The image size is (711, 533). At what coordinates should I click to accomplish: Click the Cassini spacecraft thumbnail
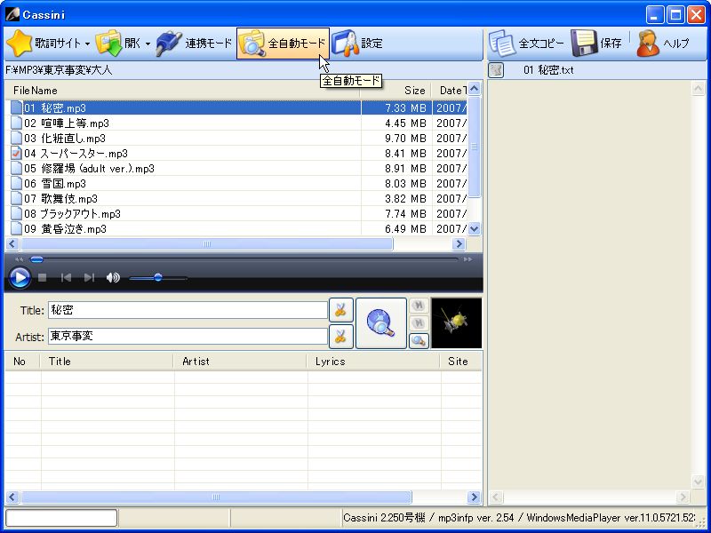(456, 323)
